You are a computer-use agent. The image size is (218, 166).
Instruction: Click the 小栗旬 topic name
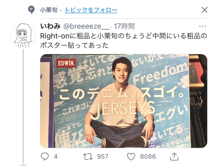click(49, 10)
